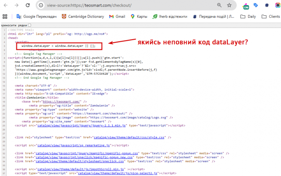The height and width of the screenshot is (176, 281).
Task: Open Карты bookmark
Action: (x=139, y=17)
